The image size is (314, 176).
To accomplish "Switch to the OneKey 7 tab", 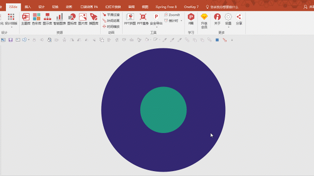I will click(191, 7).
